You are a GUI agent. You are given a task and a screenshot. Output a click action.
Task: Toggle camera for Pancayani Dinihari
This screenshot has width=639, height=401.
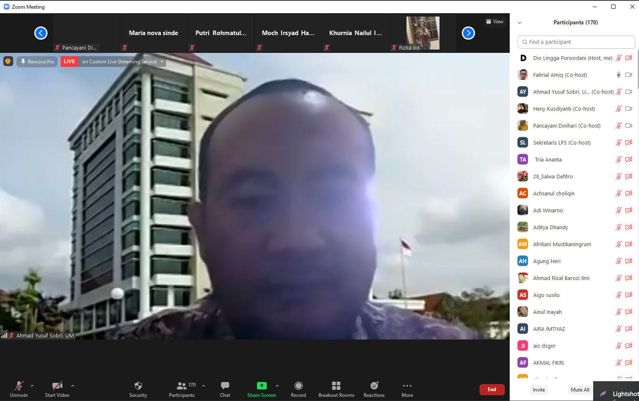click(629, 126)
